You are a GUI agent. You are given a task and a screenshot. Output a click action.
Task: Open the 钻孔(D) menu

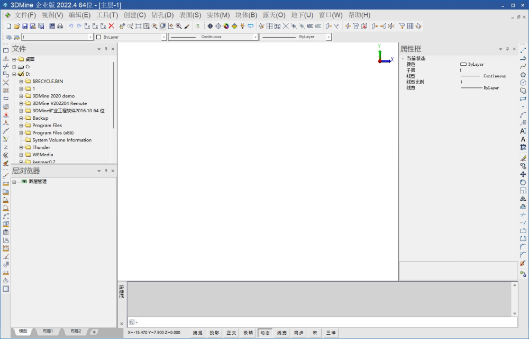162,15
